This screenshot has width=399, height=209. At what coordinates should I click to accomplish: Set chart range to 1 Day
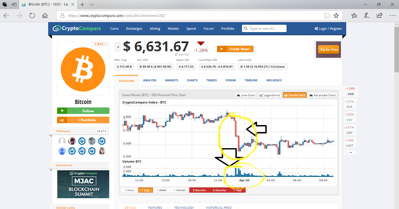coord(146,190)
